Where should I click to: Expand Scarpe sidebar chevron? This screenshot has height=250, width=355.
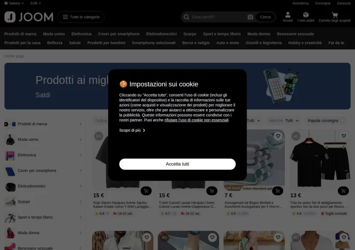(81, 202)
